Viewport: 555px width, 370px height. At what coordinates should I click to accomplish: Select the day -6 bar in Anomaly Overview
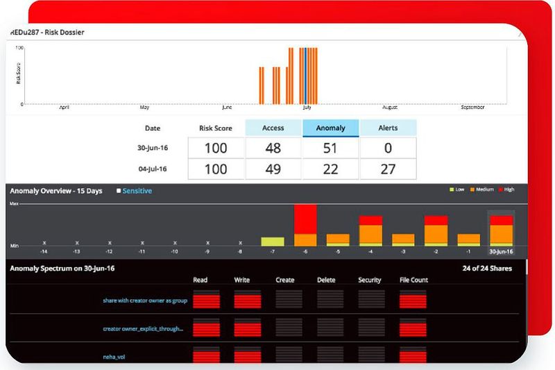(305, 226)
